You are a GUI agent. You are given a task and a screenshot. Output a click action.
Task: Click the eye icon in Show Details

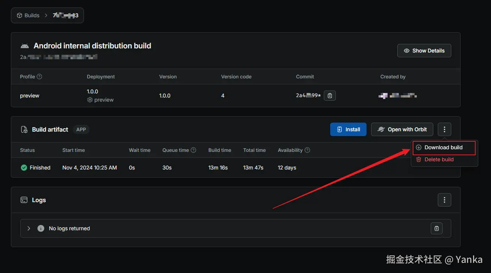click(x=406, y=51)
